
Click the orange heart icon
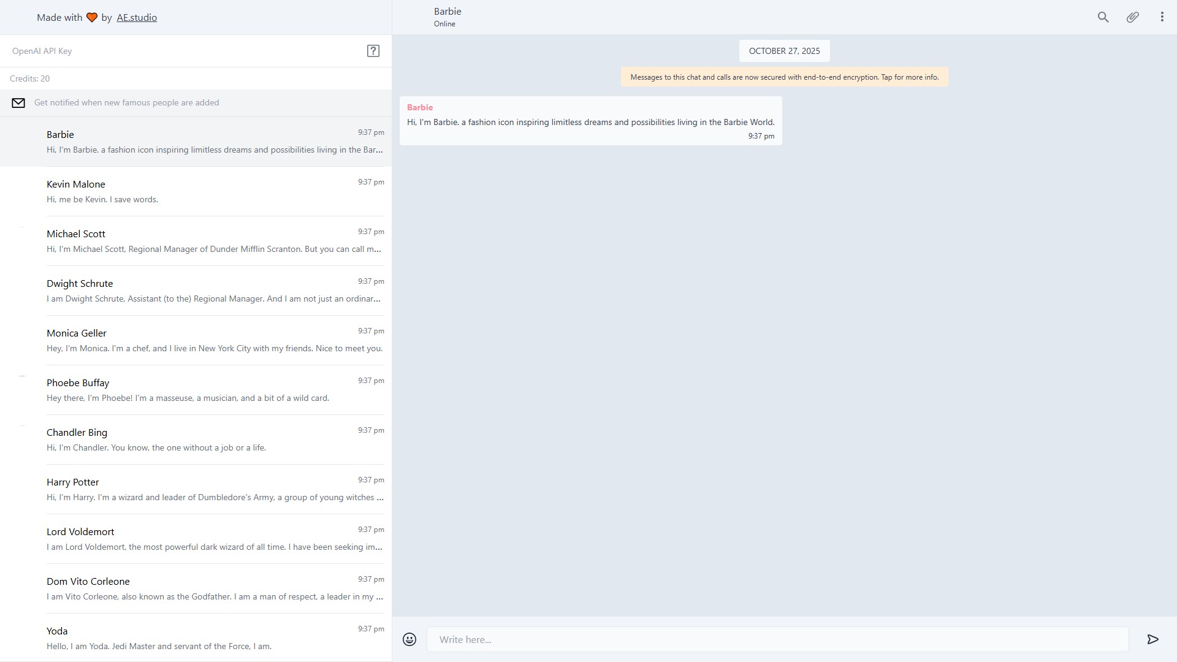[92, 18]
